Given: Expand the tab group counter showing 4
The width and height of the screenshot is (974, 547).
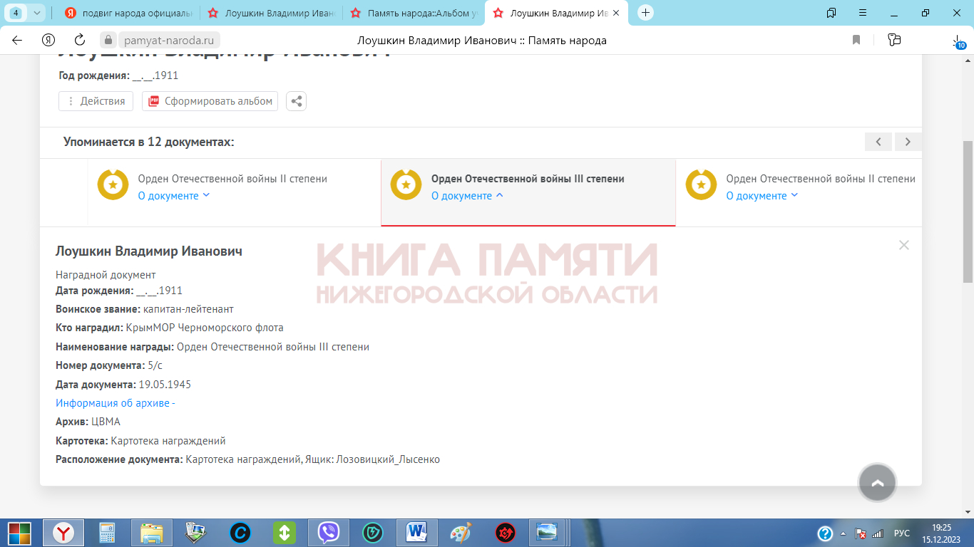Looking at the screenshot, I should click(26, 12).
